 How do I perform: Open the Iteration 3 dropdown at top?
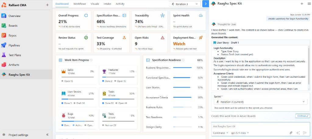(x=185, y=4)
